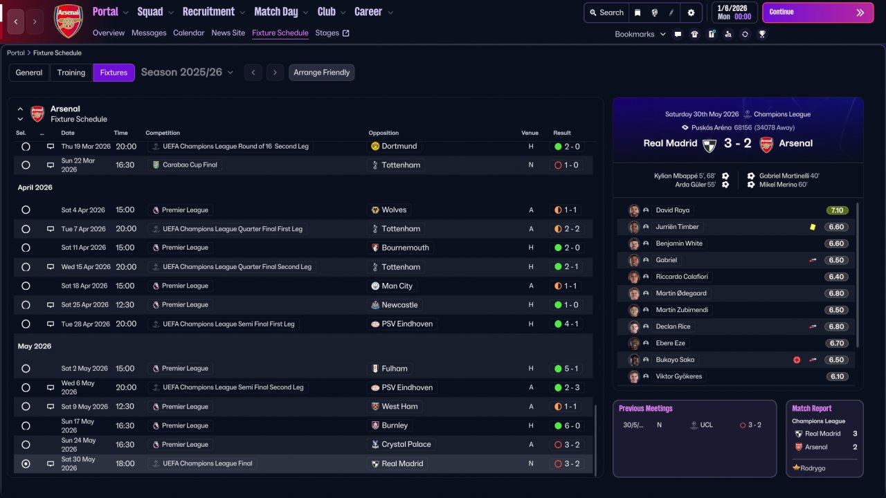Click the Portal breadcrumb link
The image size is (886, 498).
coord(16,53)
